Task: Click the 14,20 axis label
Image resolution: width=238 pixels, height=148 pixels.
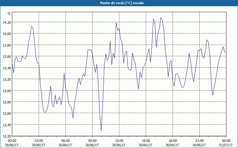Action: coord(7,22)
